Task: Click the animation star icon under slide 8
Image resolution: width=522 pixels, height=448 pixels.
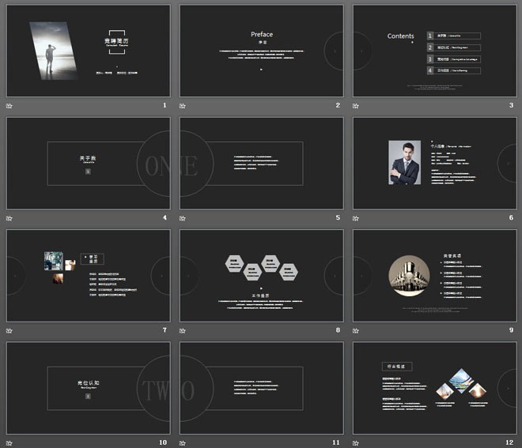Action: (183, 330)
